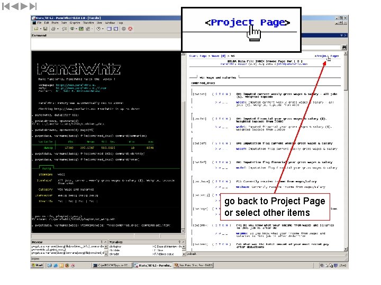Click inside the Command input box

(x=106, y=44)
